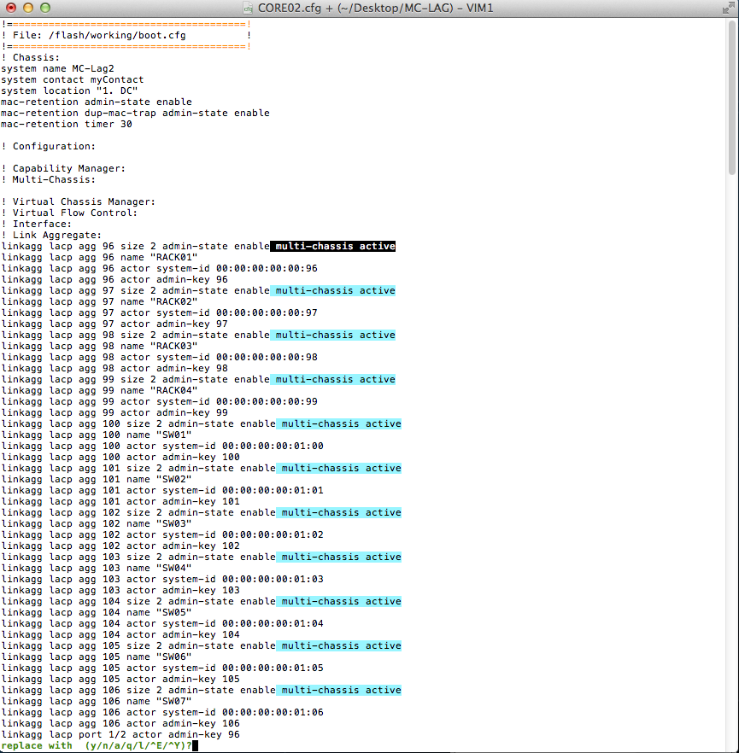Click the 'replace with (y/n/a/q/l/^E/^Y)?' prompt
The image size is (739, 753).
click(x=99, y=745)
